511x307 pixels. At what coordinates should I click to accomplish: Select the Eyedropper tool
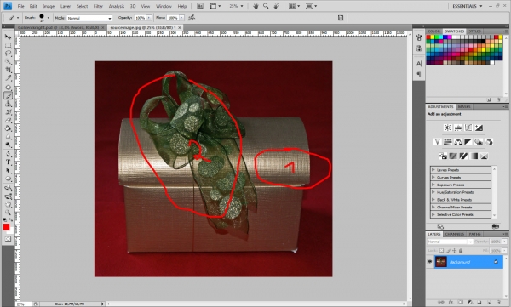click(x=9, y=77)
